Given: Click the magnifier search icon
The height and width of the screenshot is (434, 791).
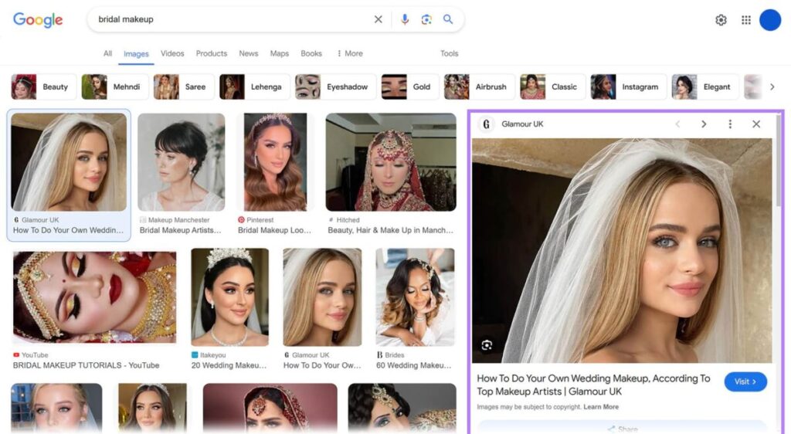Looking at the screenshot, I should tap(448, 19).
